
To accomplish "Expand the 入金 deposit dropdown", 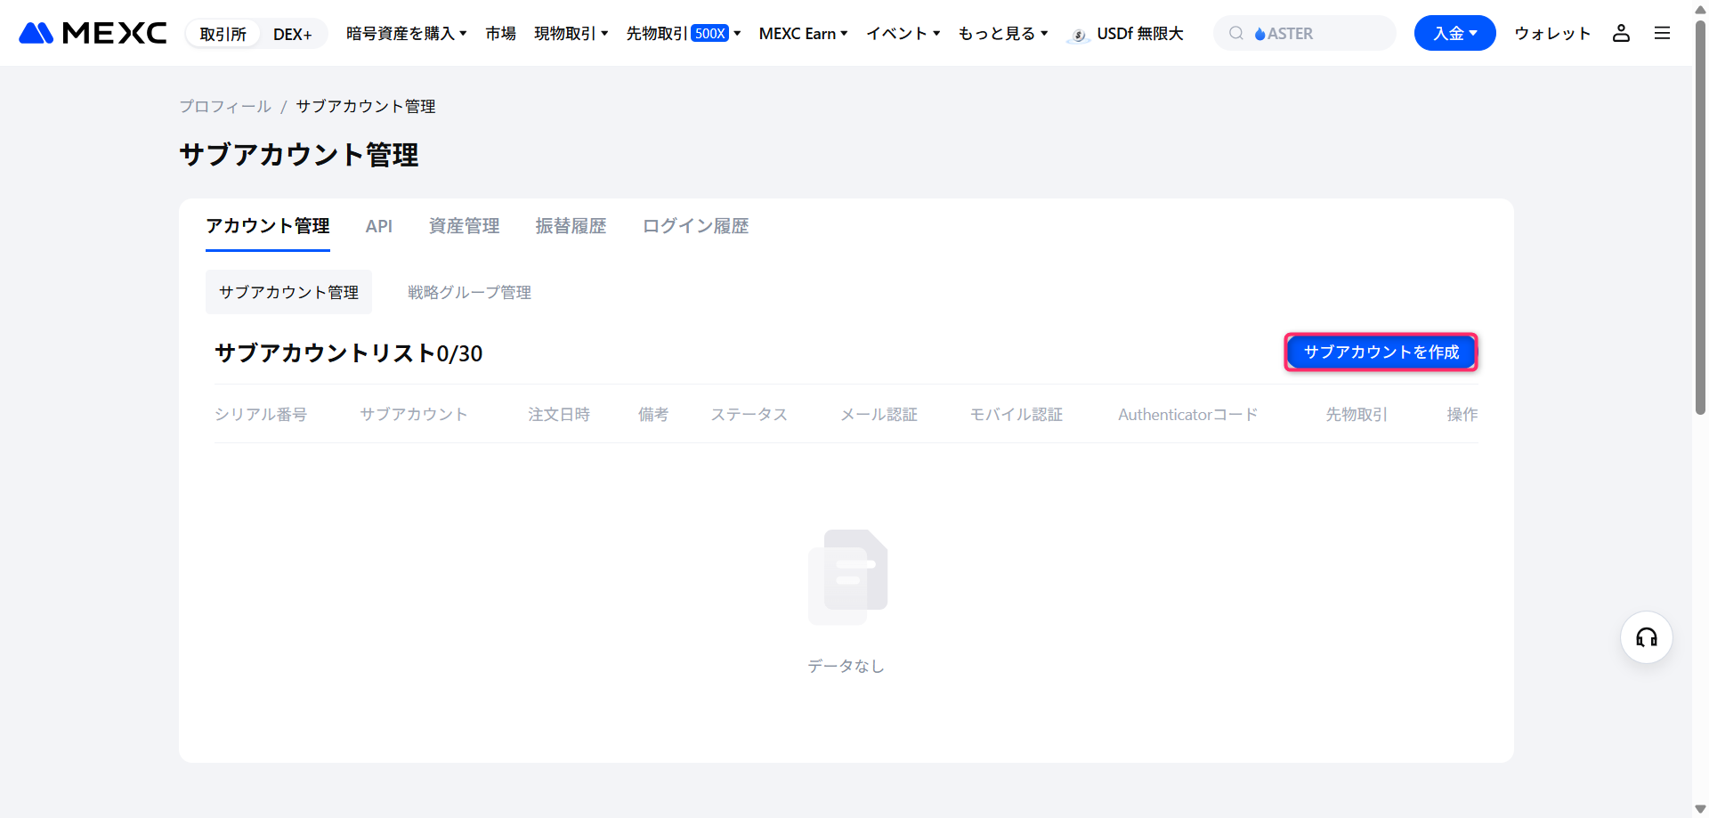I will pos(1454,33).
